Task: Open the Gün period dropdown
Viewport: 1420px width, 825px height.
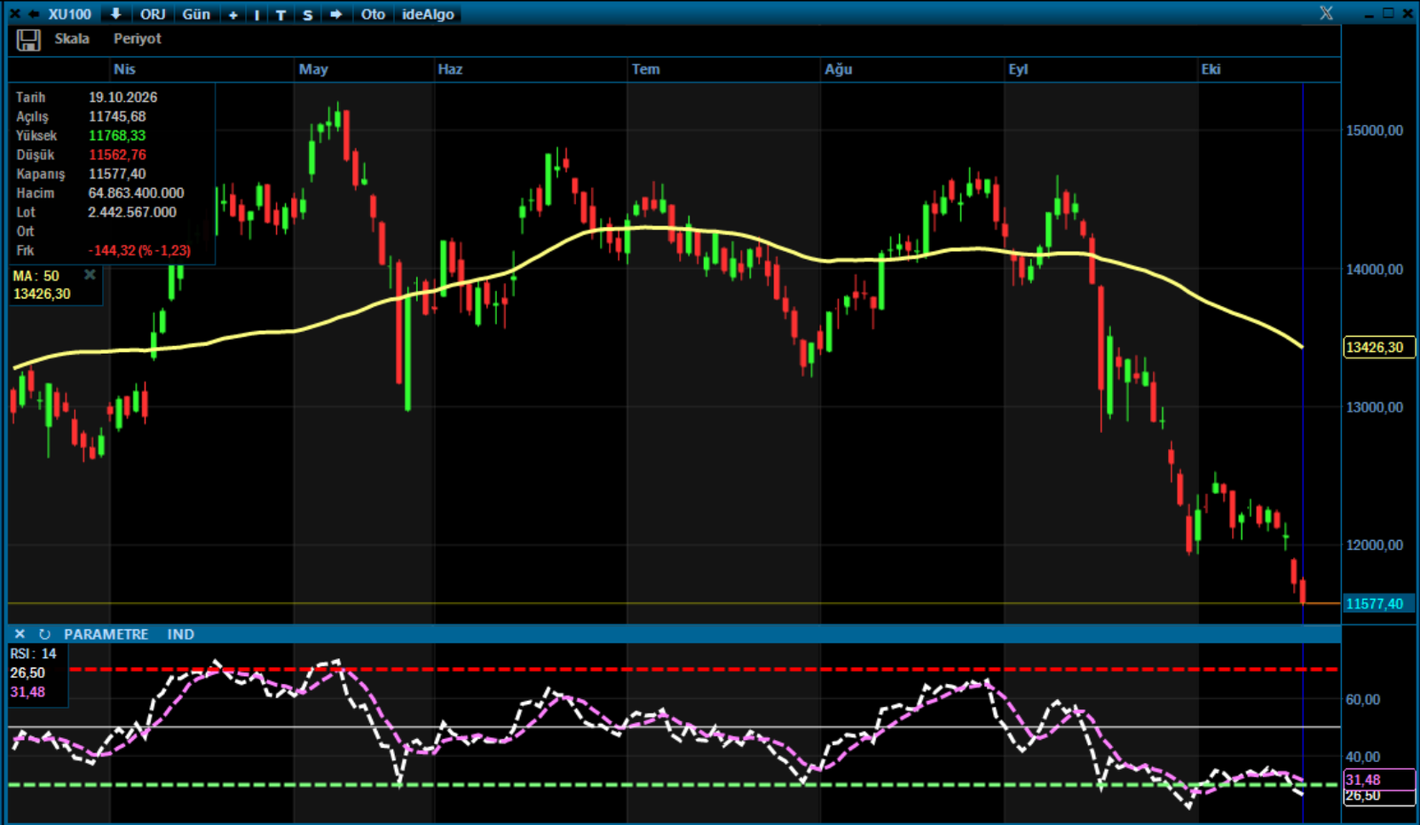Action: click(196, 14)
